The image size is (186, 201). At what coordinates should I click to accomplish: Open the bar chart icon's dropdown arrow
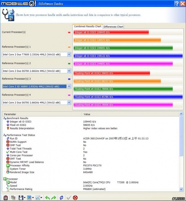pyautogui.click(x=33, y=198)
